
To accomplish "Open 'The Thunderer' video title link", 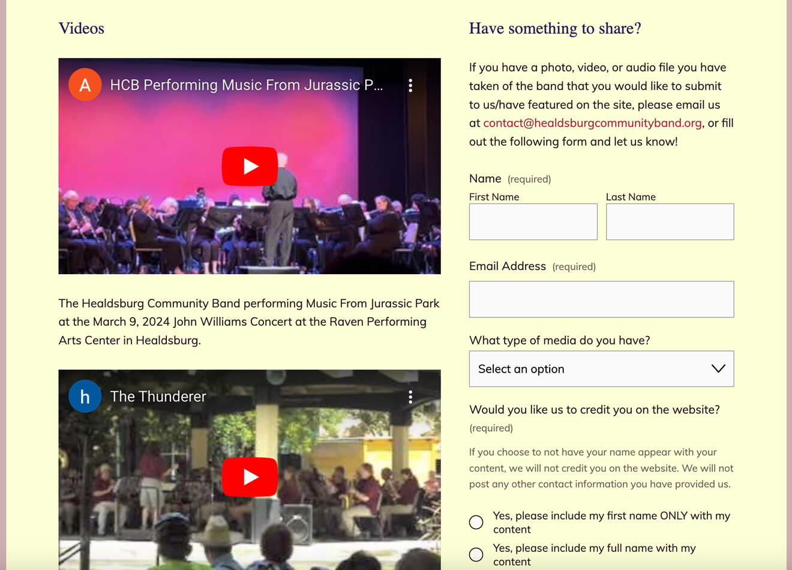I will 158,397.
